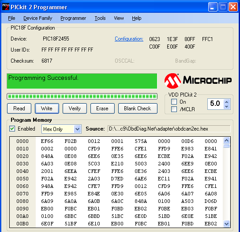This screenshot has height=232, width=240.
Task: Click the Source file path field
Action: coord(169,129)
